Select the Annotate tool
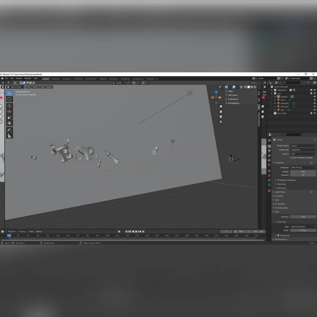The width and height of the screenshot is (317, 317). click(x=9, y=130)
